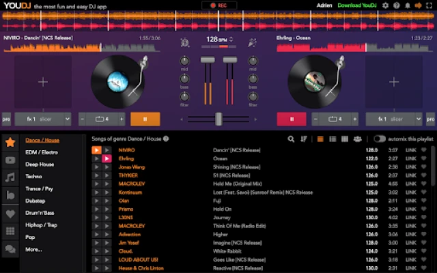The width and height of the screenshot is (437, 273).
Task: Click the Download YouDJ link
Action: [x=358, y=5]
